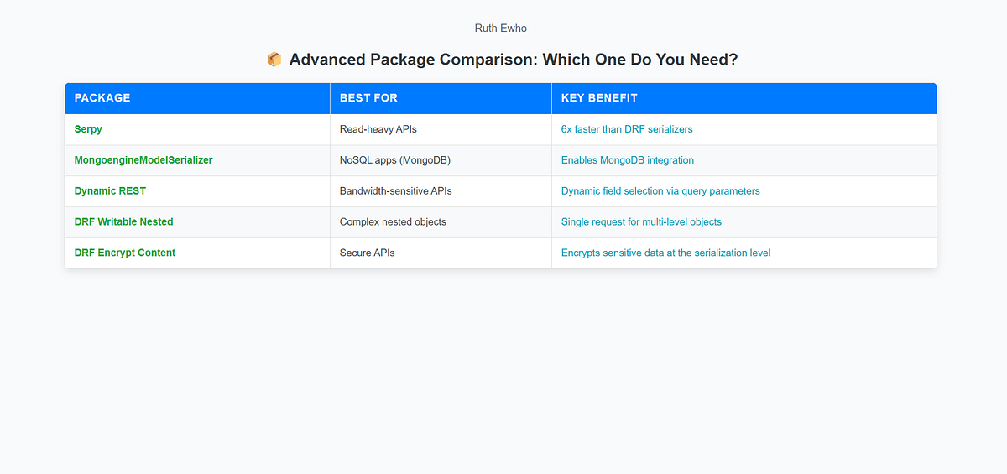Image resolution: width=1007 pixels, height=474 pixels.
Task: Click the Ruth Ewho author name
Action: coord(503,28)
